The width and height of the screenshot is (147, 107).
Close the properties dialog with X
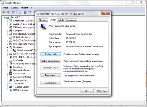click(106, 13)
